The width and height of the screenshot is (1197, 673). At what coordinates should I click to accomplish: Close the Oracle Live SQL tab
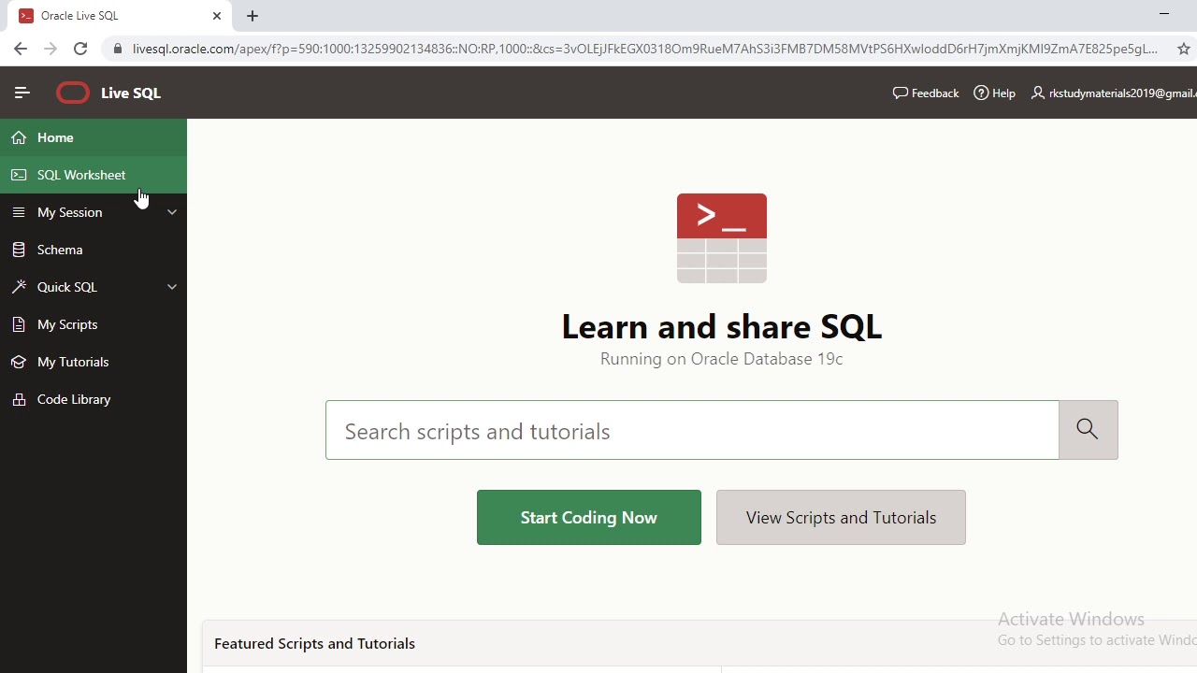click(x=217, y=16)
